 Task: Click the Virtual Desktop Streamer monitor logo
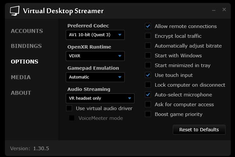coord(15,11)
